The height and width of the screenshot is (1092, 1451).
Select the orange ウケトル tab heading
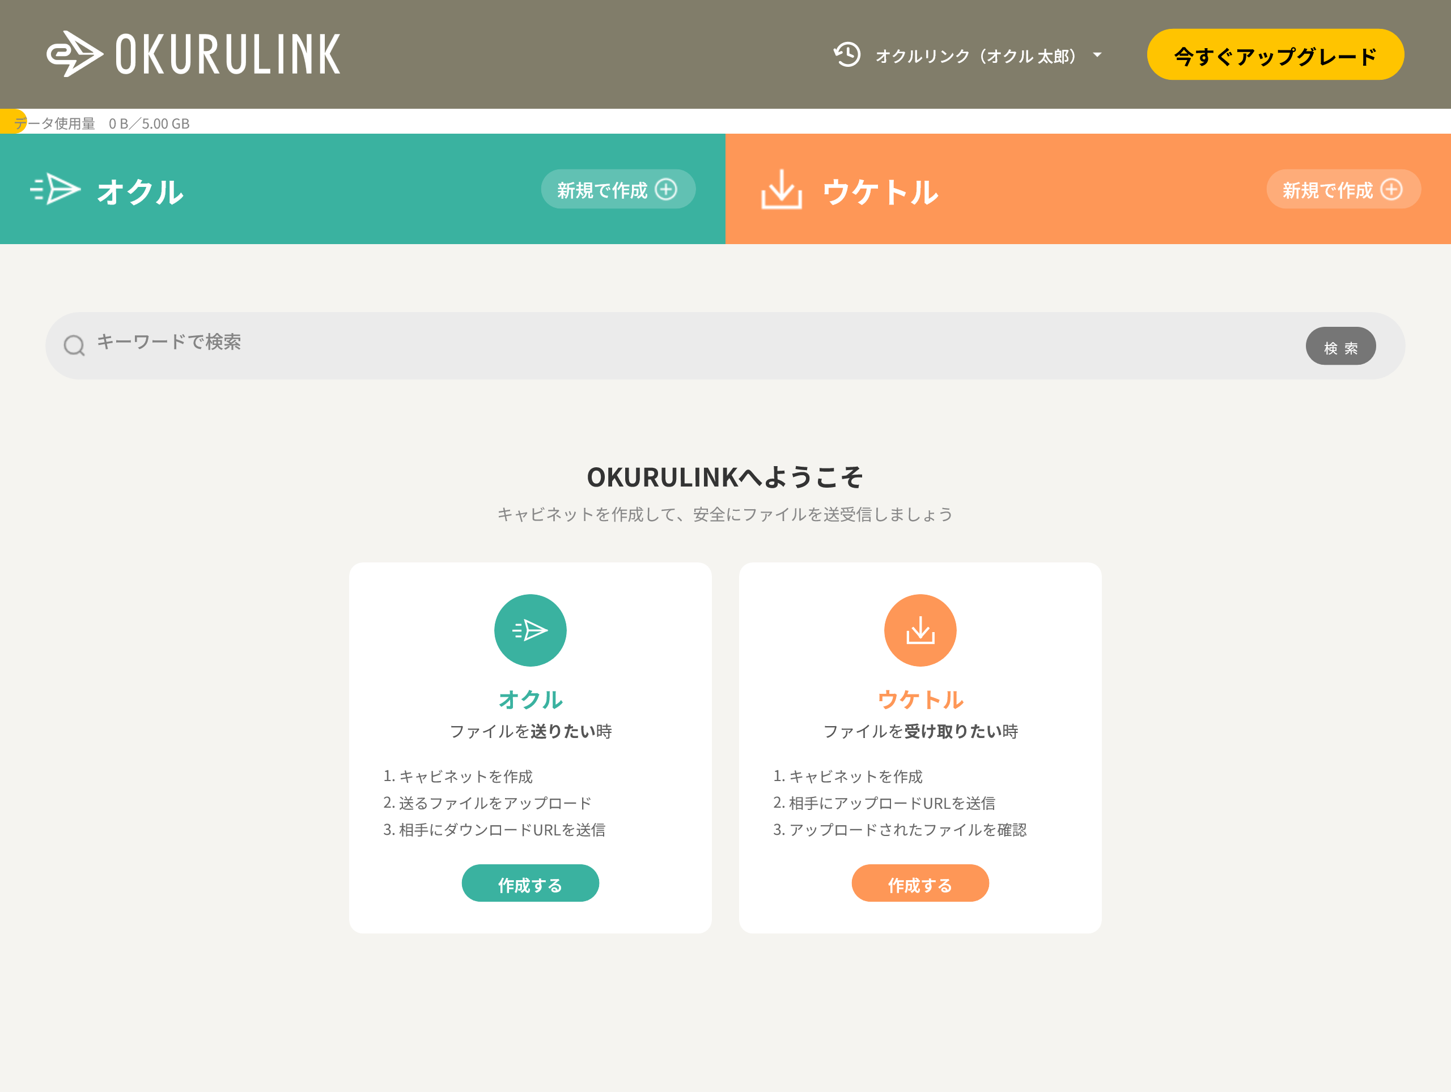click(x=880, y=191)
